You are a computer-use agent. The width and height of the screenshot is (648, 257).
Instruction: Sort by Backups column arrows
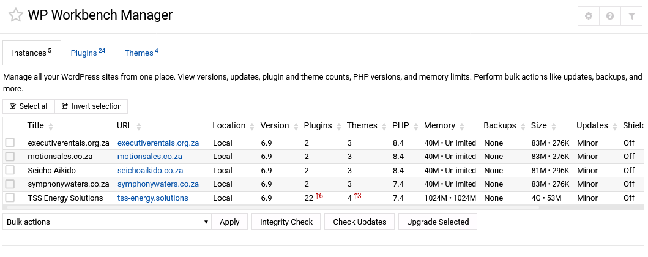pos(523,126)
